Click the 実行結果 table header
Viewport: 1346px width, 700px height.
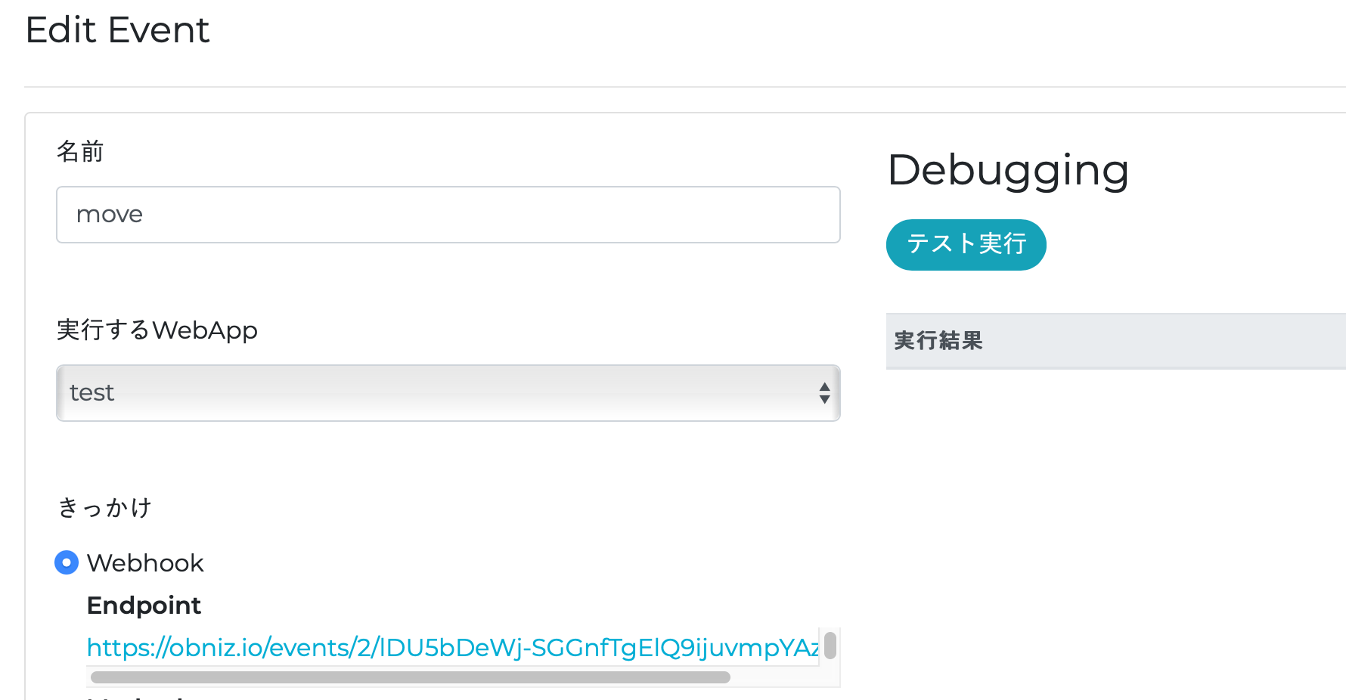(938, 341)
